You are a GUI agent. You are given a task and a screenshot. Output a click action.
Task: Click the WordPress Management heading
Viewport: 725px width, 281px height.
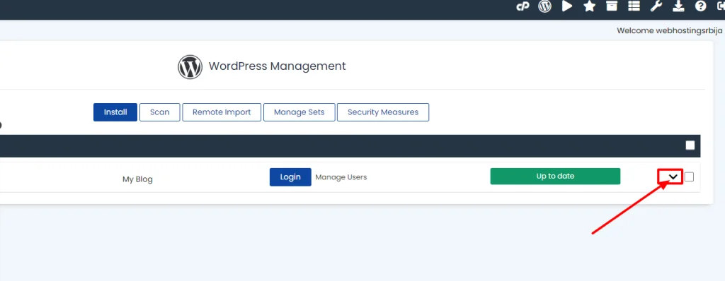tap(277, 66)
